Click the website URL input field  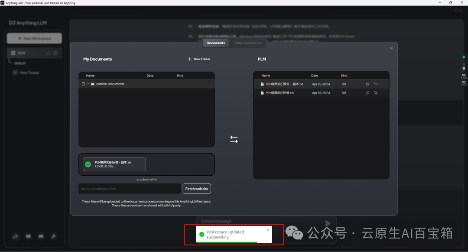(x=130, y=189)
